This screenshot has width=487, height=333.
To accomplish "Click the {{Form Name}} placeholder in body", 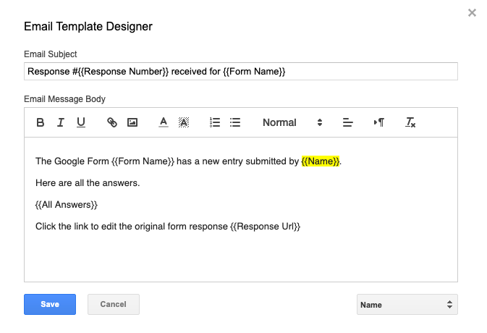I will (x=143, y=161).
